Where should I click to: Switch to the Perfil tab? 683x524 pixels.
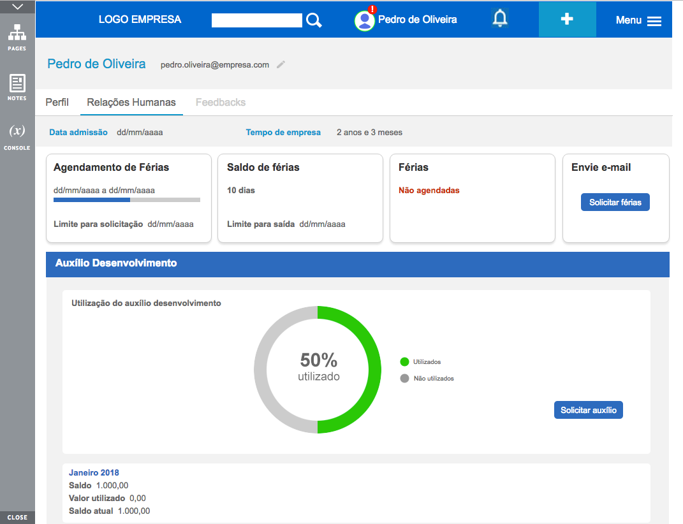click(x=57, y=102)
